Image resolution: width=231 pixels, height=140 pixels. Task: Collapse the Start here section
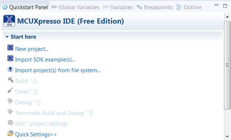click(7, 37)
